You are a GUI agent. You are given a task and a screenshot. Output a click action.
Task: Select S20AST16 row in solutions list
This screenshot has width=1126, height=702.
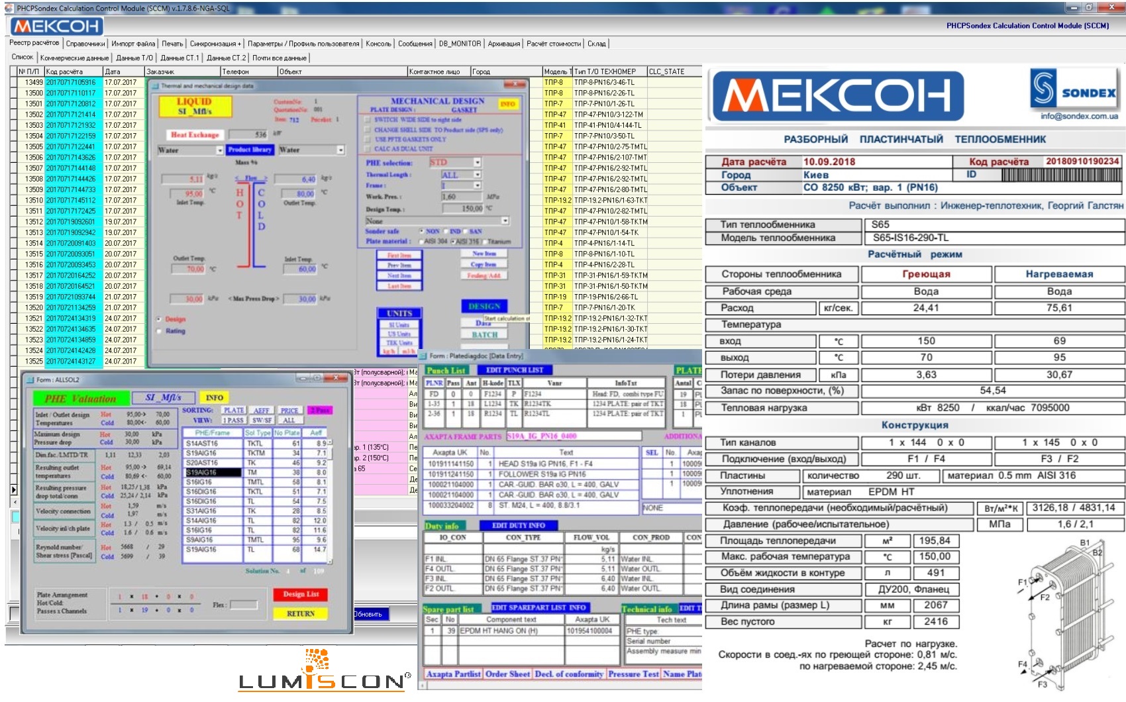pyautogui.click(x=256, y=463)
